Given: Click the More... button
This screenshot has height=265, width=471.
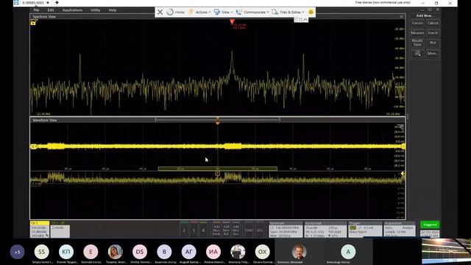Looking at the screenshot, I should [433, 54].
